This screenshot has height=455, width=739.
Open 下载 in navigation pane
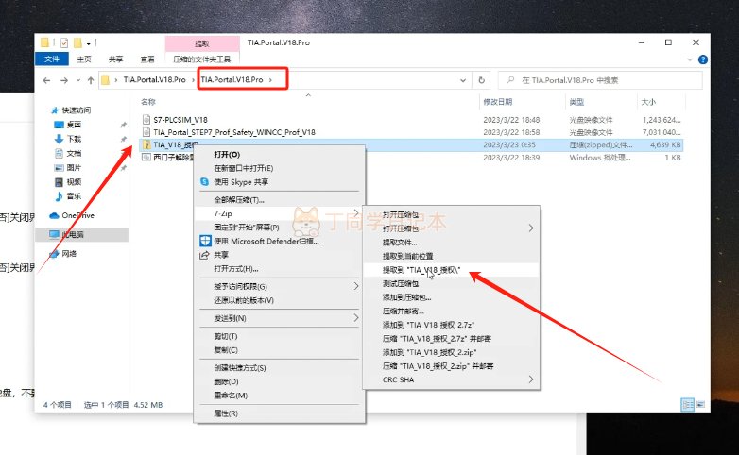tap(68, 139)
